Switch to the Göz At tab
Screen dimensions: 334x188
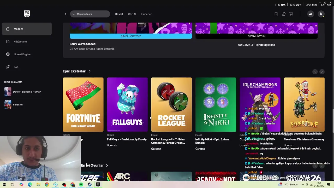(132, 14)
